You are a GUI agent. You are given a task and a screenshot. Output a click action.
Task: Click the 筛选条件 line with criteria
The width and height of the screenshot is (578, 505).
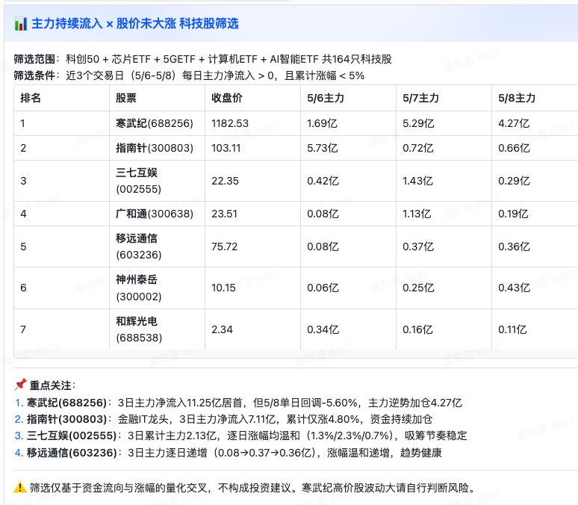click(x=189, y=75)
